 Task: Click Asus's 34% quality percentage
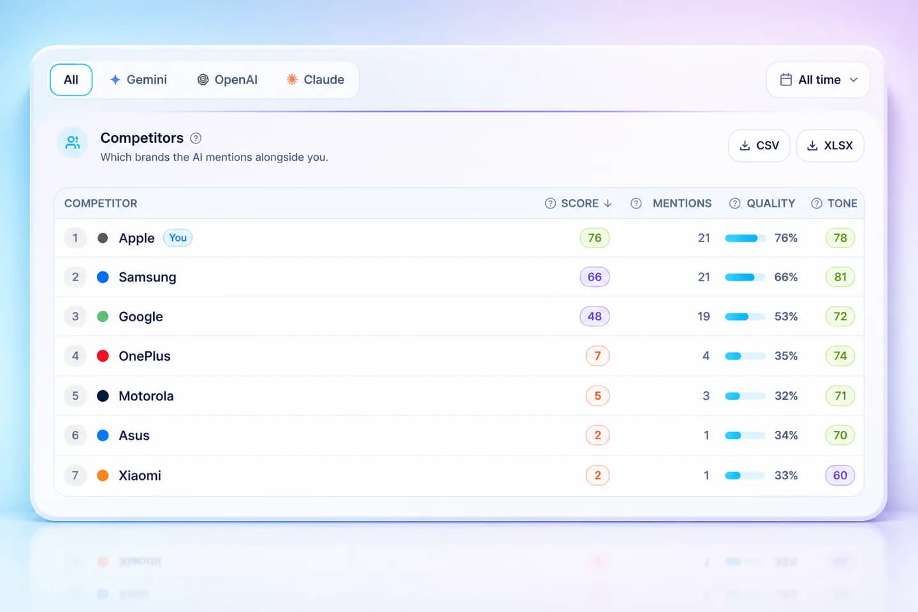point(786,435)
